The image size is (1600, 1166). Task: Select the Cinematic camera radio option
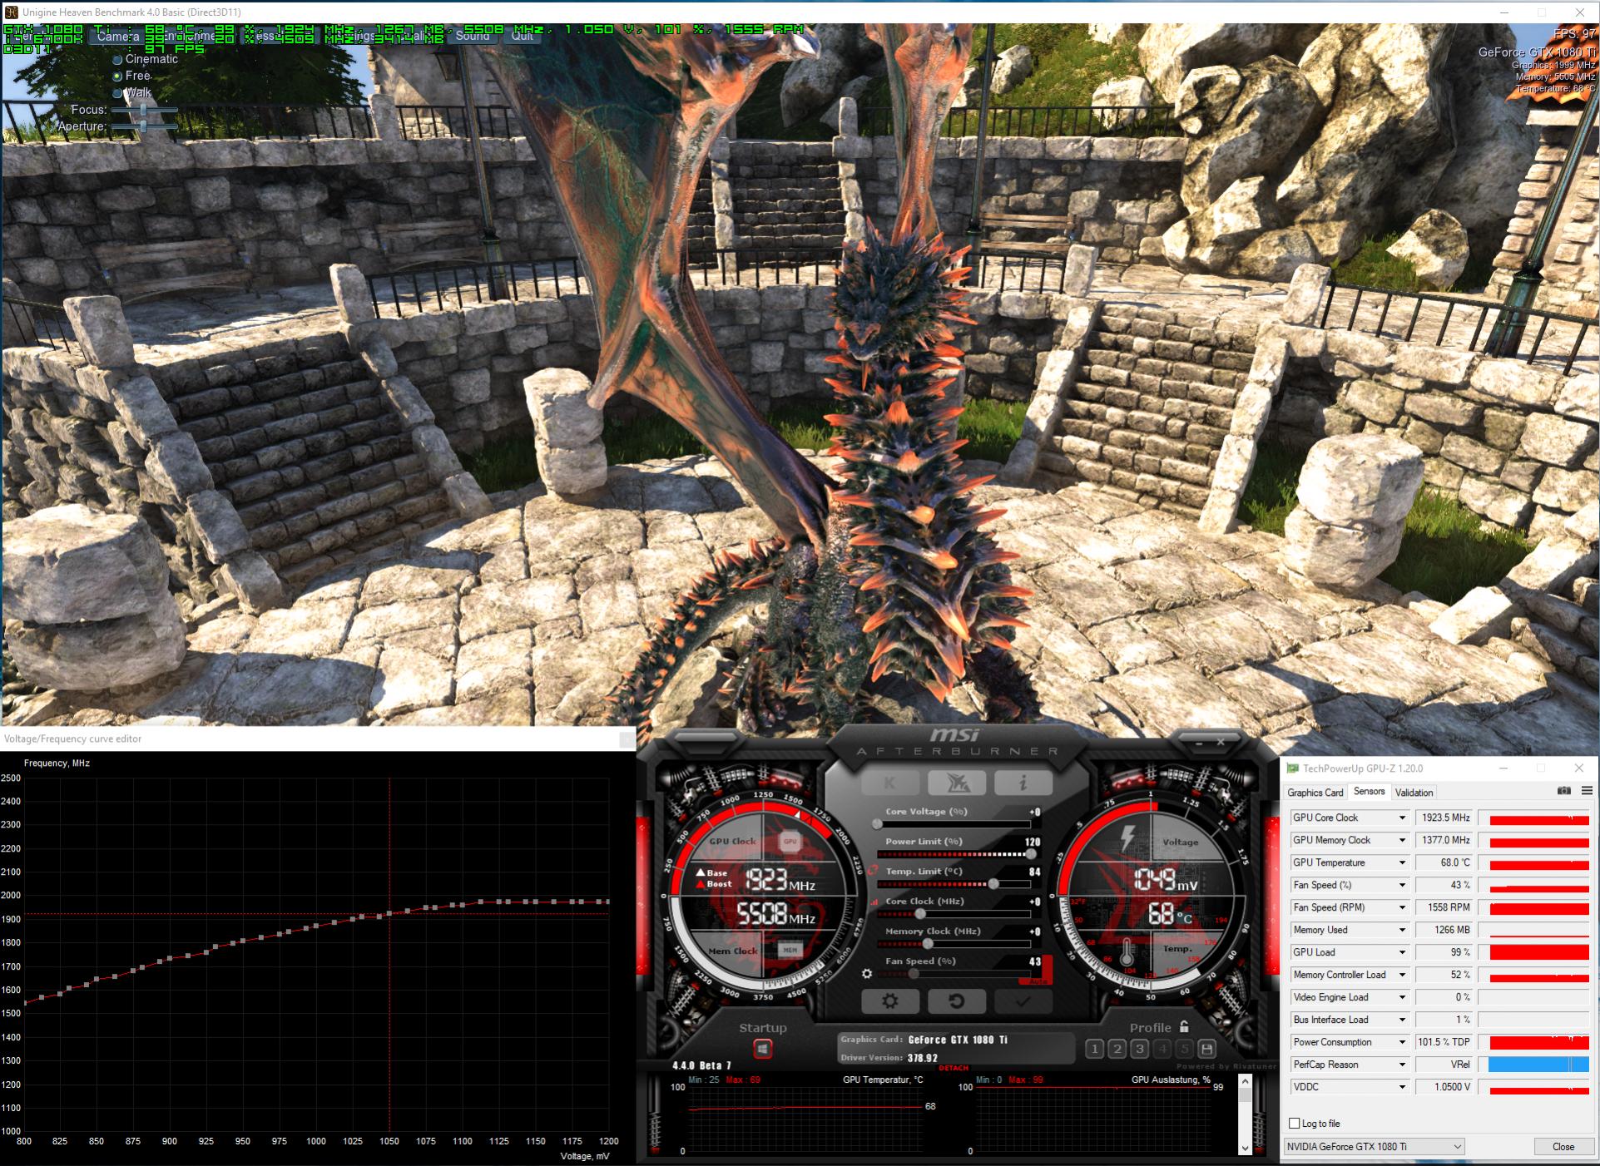click(117, 60)
